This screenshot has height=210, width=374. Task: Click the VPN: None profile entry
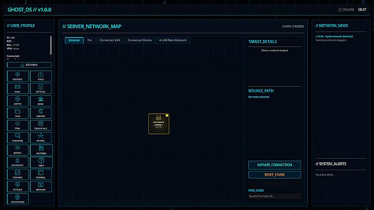pyautogui.click(x=13, y=49)
